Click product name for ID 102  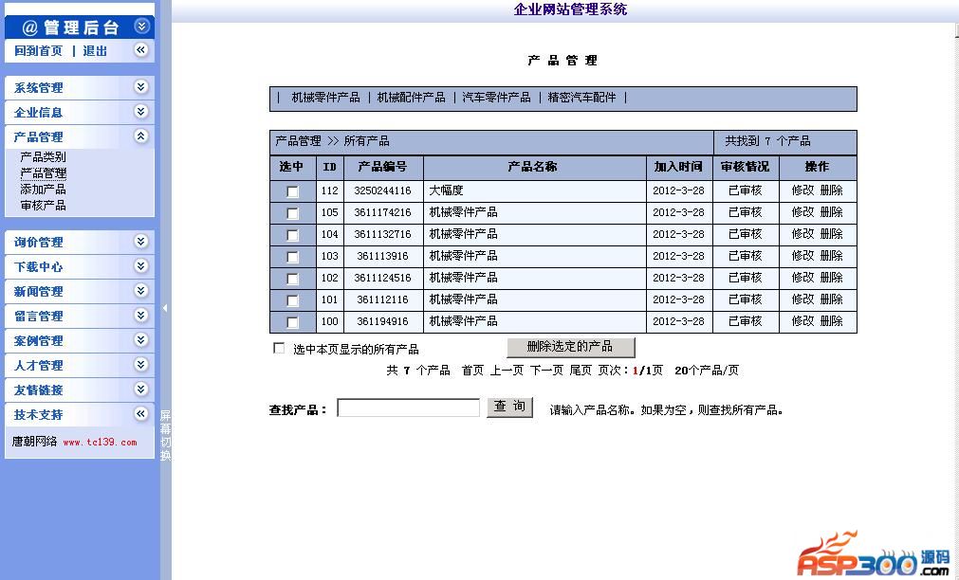coord(463,278)
